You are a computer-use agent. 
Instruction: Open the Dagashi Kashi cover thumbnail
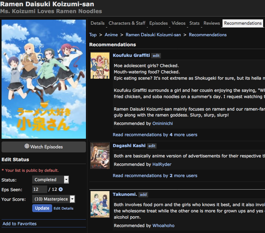coord(100,156)
